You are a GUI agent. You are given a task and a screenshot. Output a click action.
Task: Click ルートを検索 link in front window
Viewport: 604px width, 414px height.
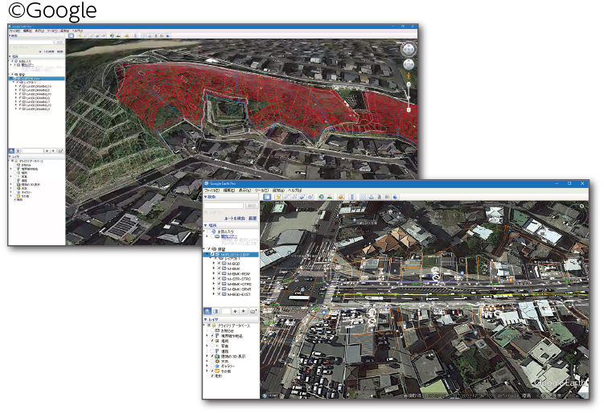pyautogui.click(x=235, y=219)
